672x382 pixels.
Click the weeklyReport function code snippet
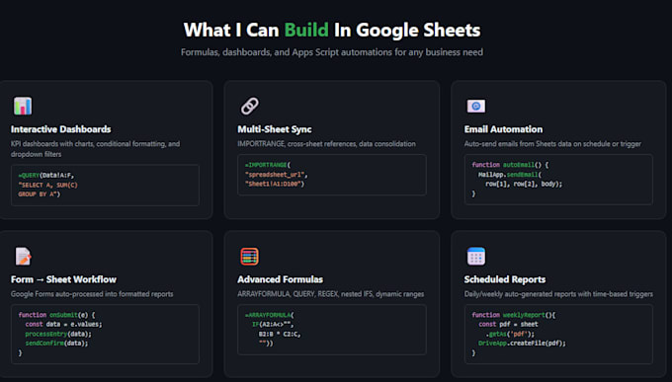click(558, 334)
